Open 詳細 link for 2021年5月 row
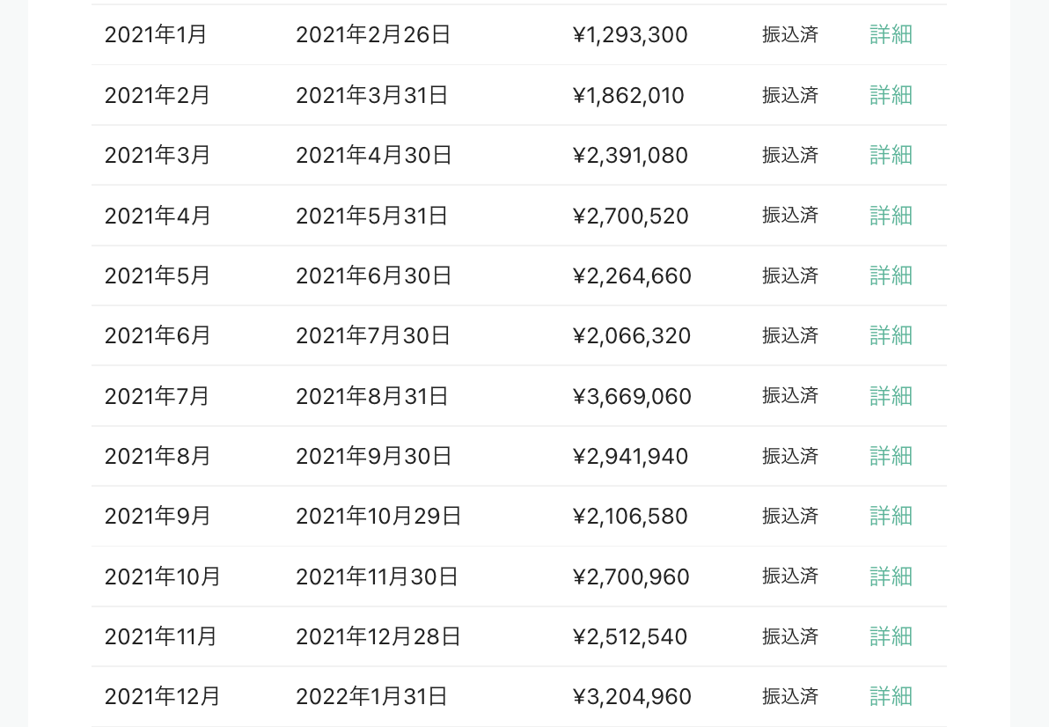The height and width of the screenshot is (727, 1049). click(891, 275)
